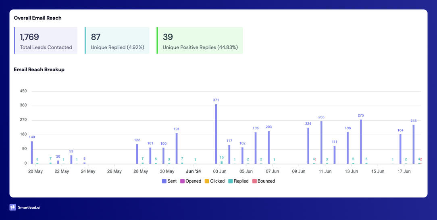
Task: Click the 371 sent bar on 03 Jun
Action: [x=216, y=134]
